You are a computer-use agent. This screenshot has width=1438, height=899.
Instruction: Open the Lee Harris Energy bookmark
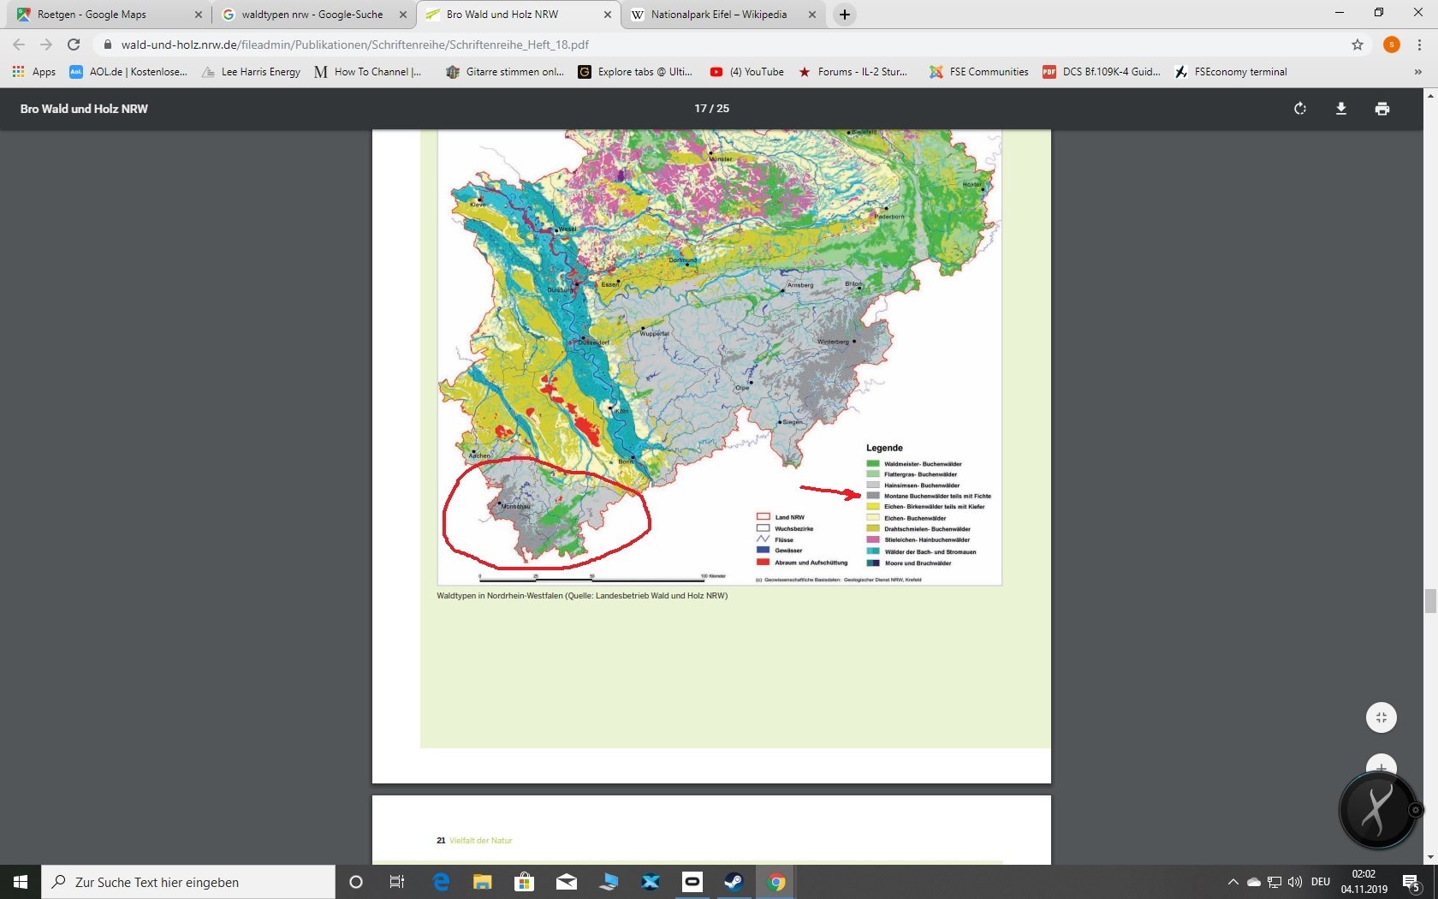(x=252, y=72)
